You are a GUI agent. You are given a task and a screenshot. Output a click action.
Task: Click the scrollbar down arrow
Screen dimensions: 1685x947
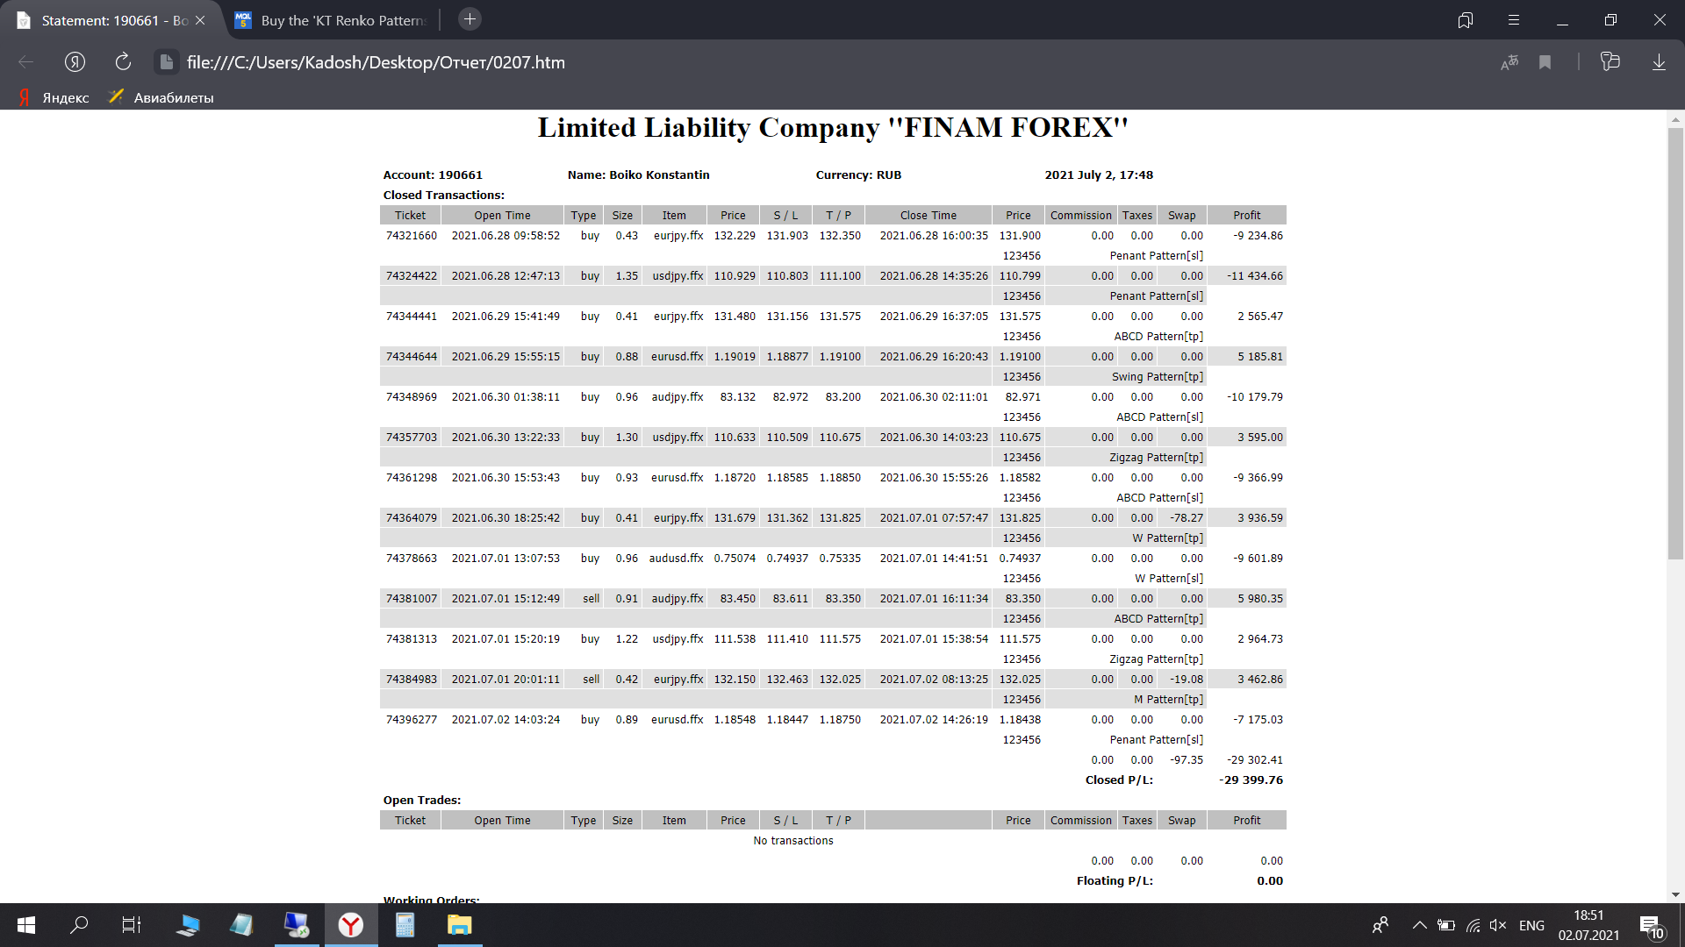[x=1675, y=894]
